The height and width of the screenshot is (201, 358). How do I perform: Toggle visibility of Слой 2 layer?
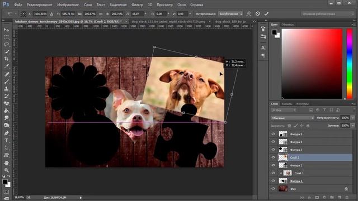pyautogui.click(x=273, y=157)
